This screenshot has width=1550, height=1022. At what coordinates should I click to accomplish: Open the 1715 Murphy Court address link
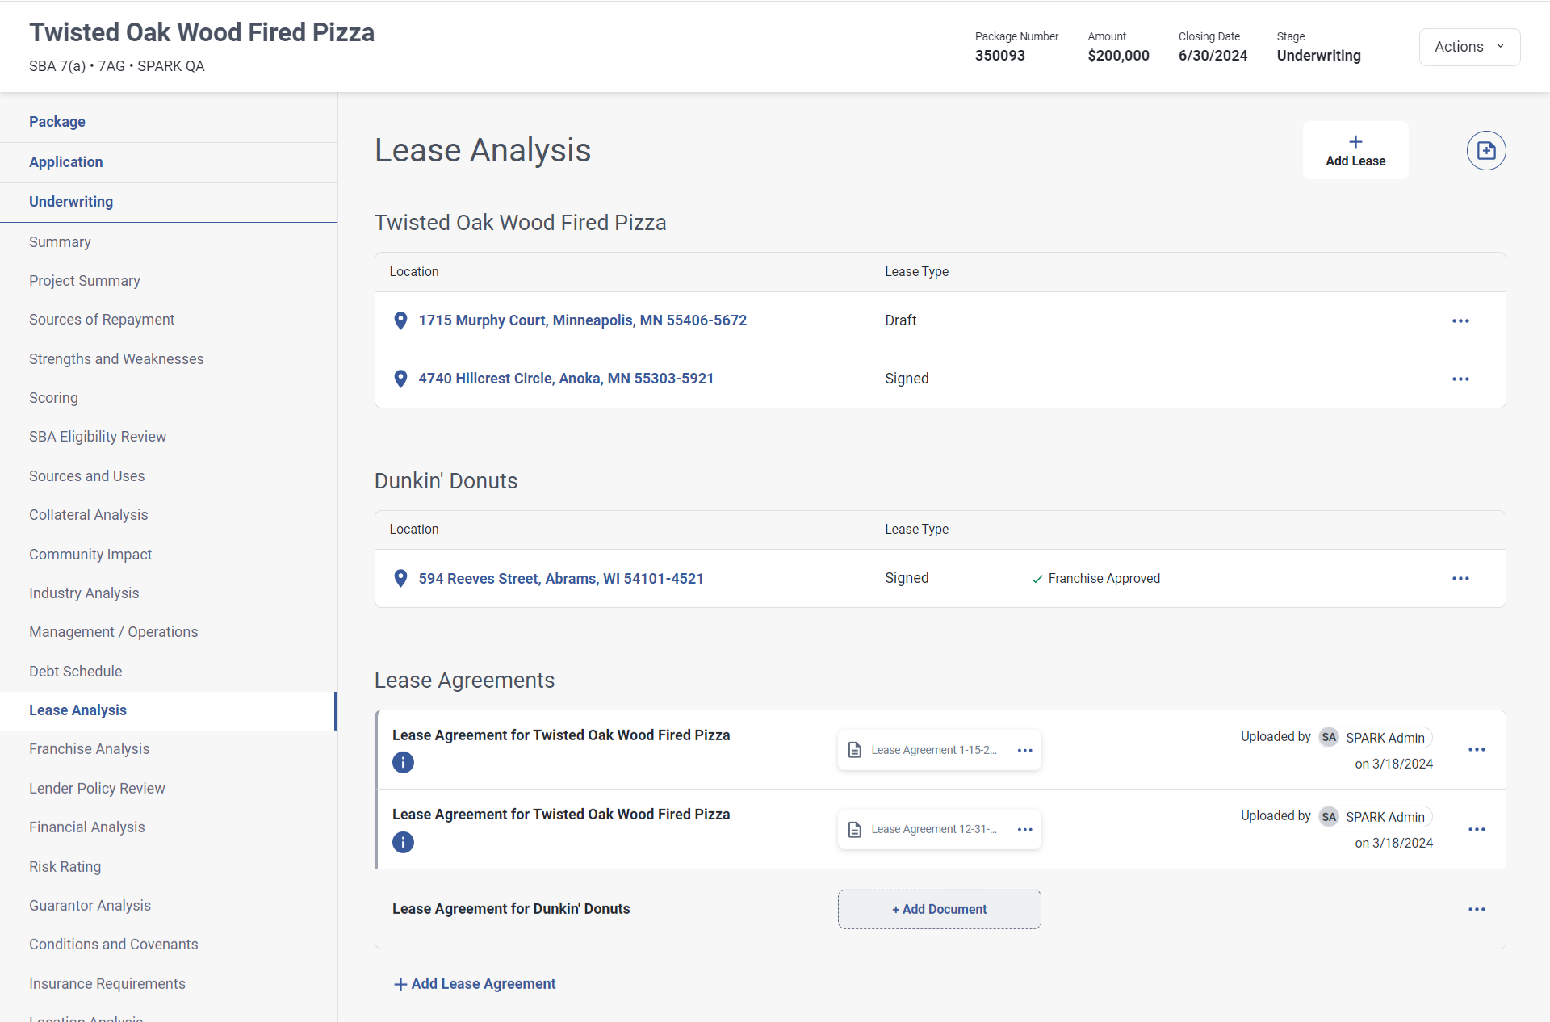(582, 320)
